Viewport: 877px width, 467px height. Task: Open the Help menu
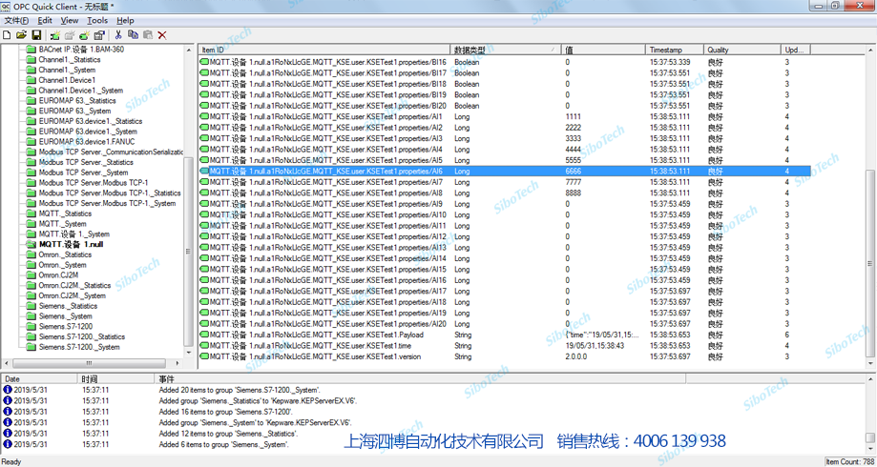pos(125,21)
